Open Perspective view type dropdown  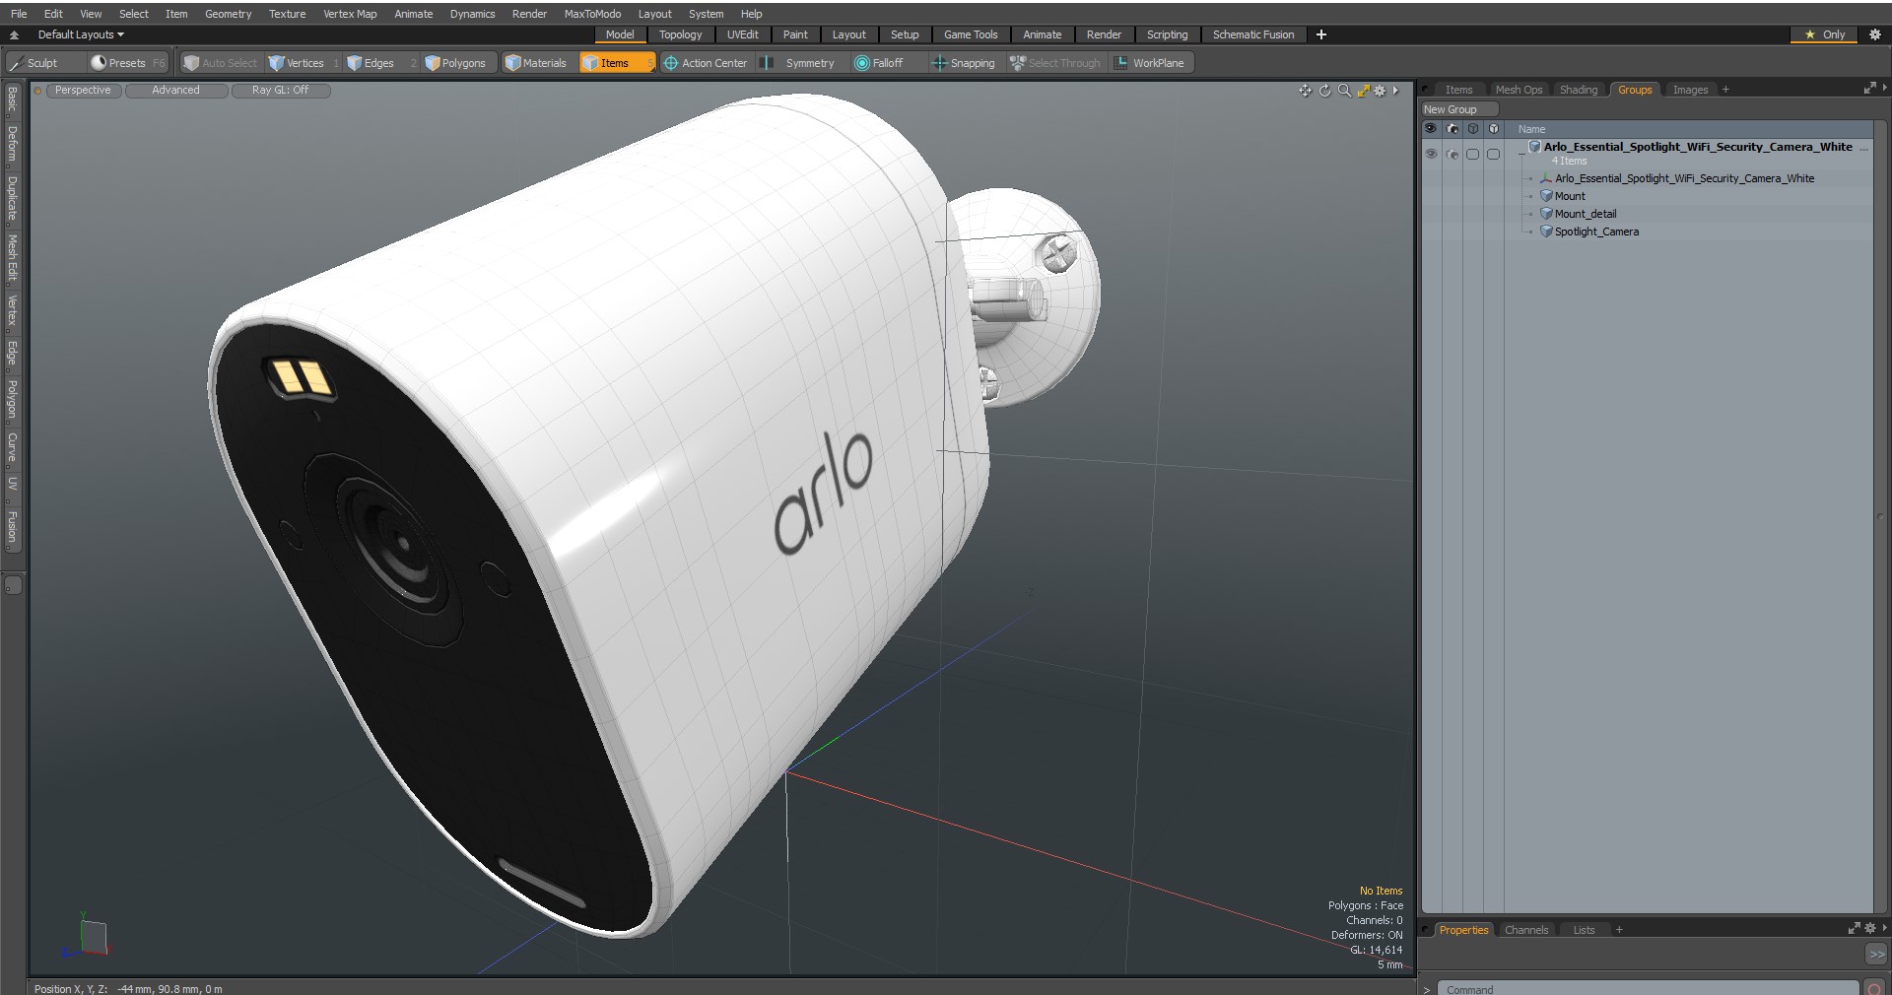(x=83, y=91)
